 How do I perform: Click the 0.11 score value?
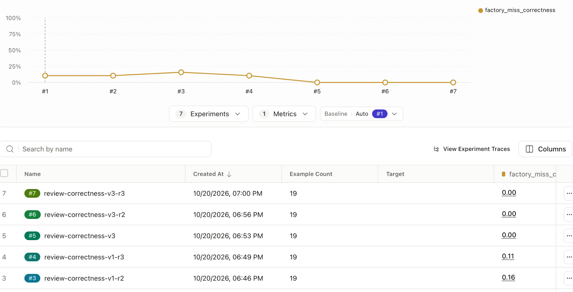[508, 256]
